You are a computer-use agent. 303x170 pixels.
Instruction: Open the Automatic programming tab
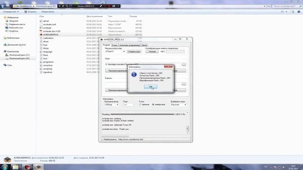(x=129, y=45)
